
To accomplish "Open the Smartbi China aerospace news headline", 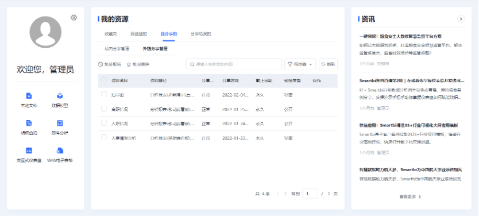I will coord(411,169).
